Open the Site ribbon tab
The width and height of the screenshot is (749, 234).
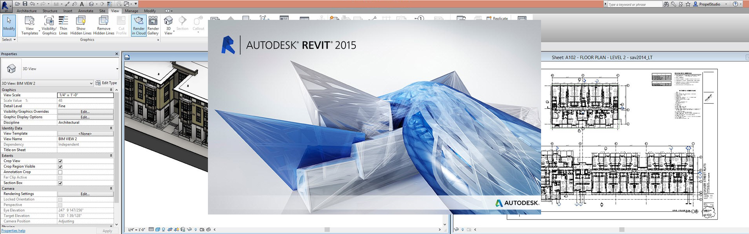coord(102,11)
